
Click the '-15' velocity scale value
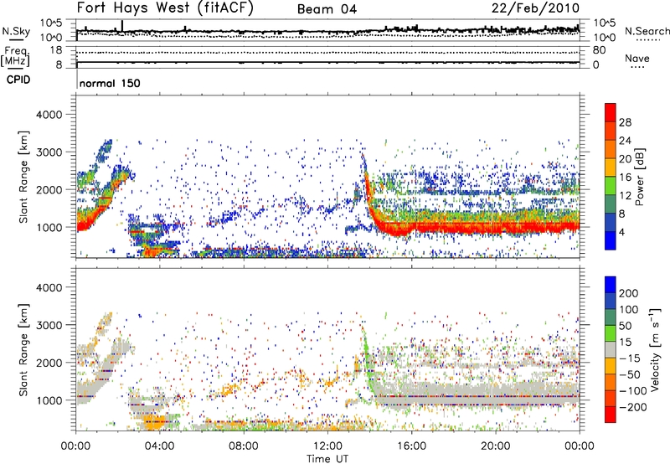629,358
